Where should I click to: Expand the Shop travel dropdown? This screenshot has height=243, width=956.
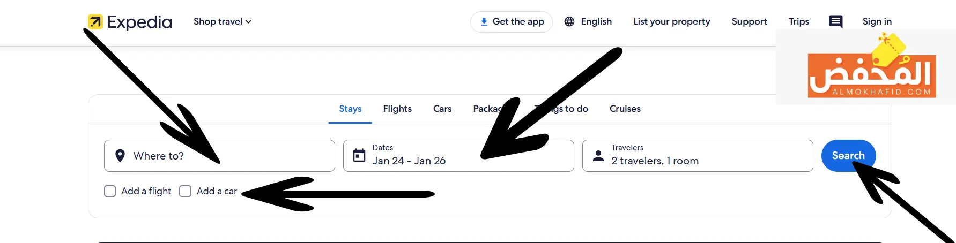click(223, 21)
